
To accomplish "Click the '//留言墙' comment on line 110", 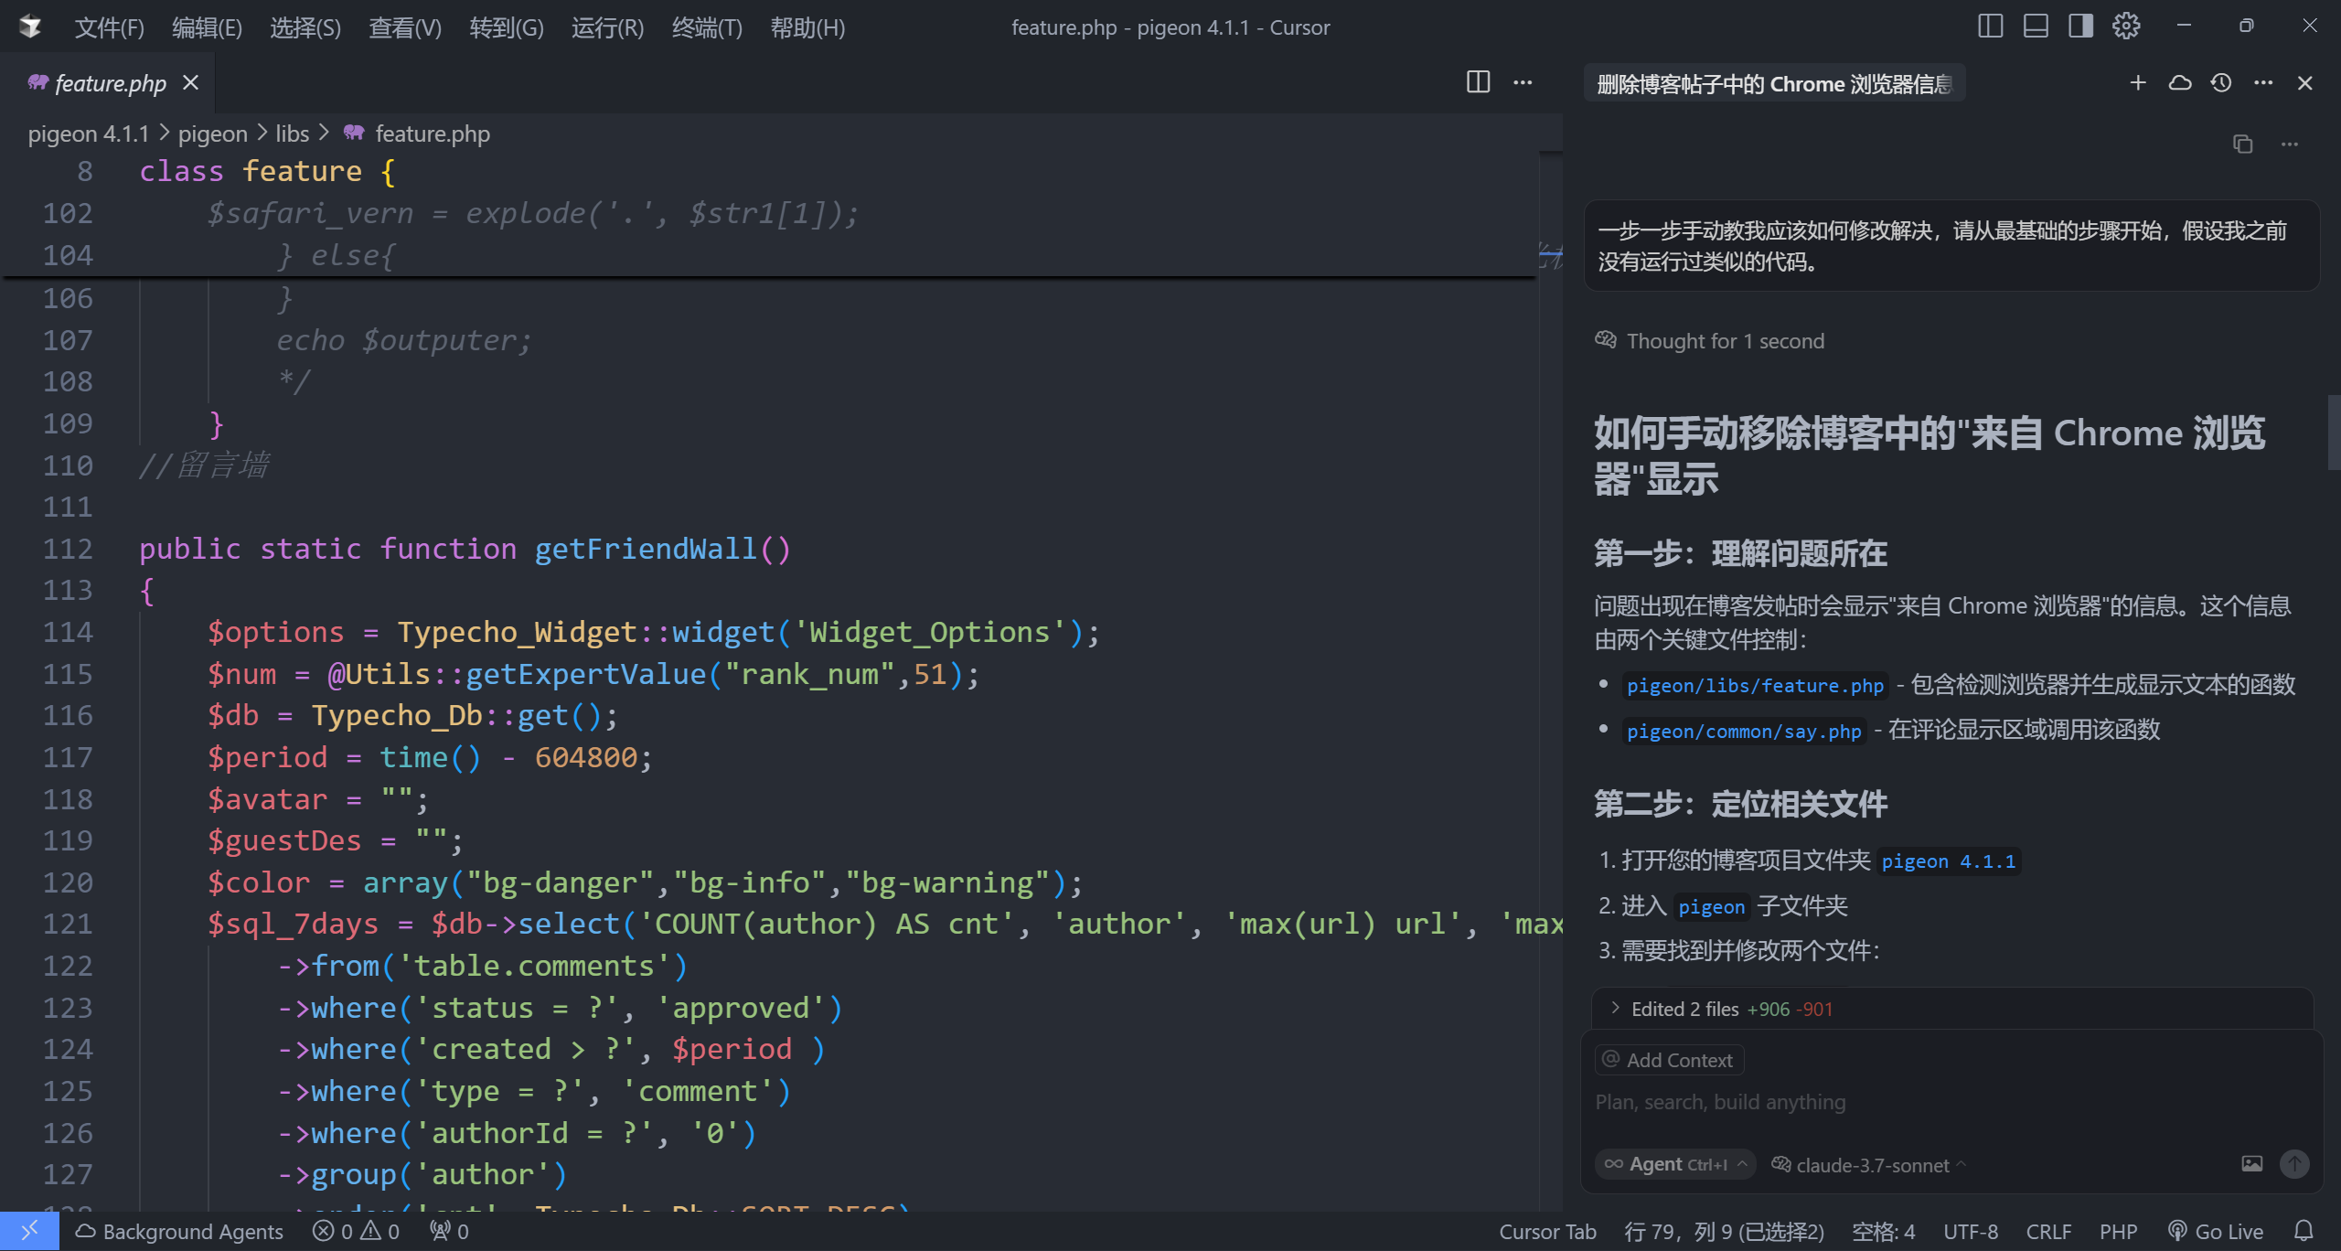I will [x=204, y=465].
